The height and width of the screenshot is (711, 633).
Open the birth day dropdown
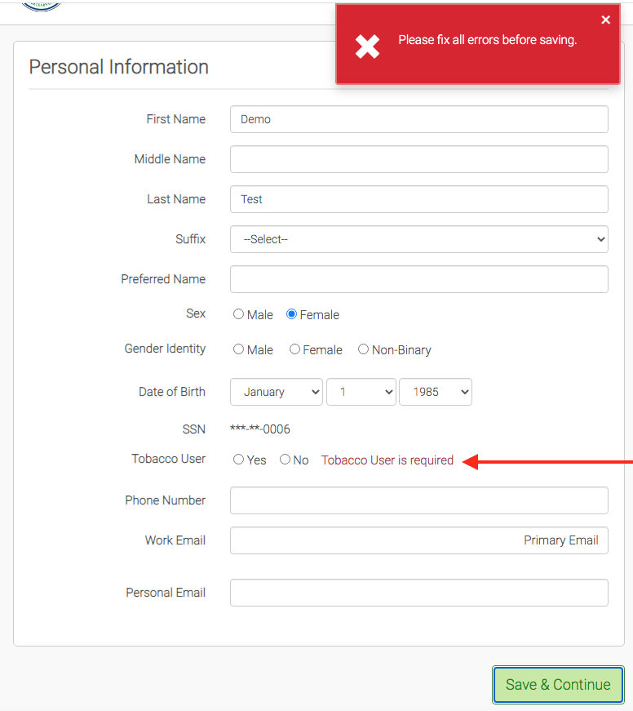click(361, 392)
